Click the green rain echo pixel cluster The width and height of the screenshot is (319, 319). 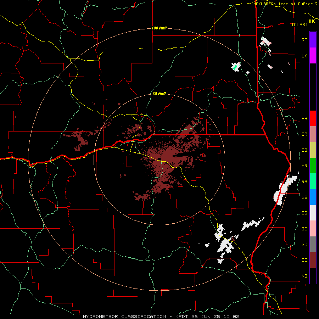[x=235, y=67]
